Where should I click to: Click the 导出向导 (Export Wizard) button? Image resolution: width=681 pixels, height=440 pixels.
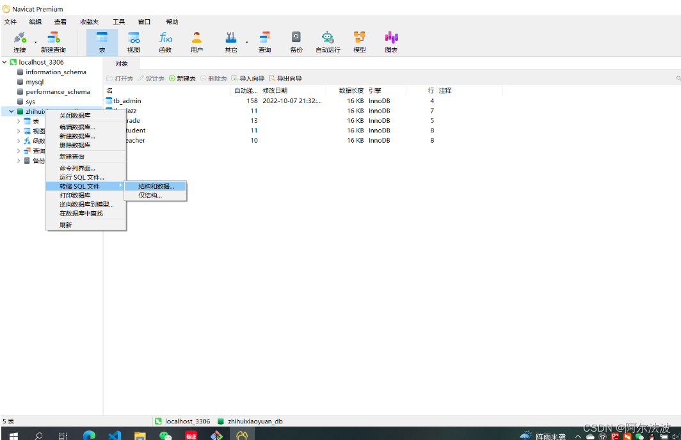point(285,79)
